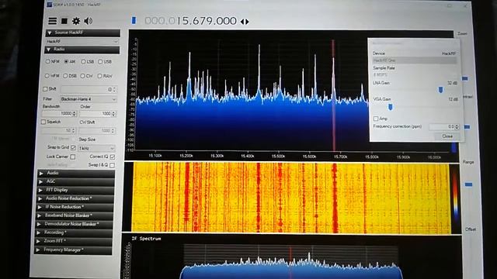497x279 pixels.
Task: Expand the Demodulator Noise Blanker panel
Action: 75,224
